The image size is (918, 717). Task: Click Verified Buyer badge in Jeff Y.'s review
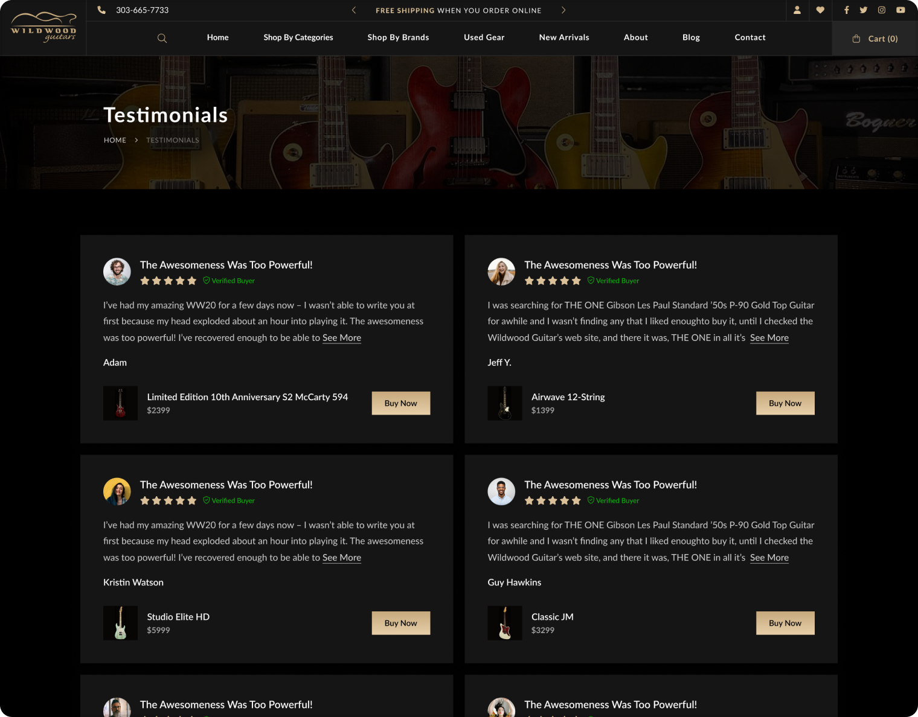pyautogui.click(x=613, y=281)
